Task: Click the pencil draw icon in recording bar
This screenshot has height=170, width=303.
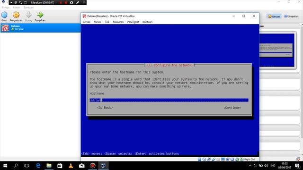Action: (x=78, y=2)
